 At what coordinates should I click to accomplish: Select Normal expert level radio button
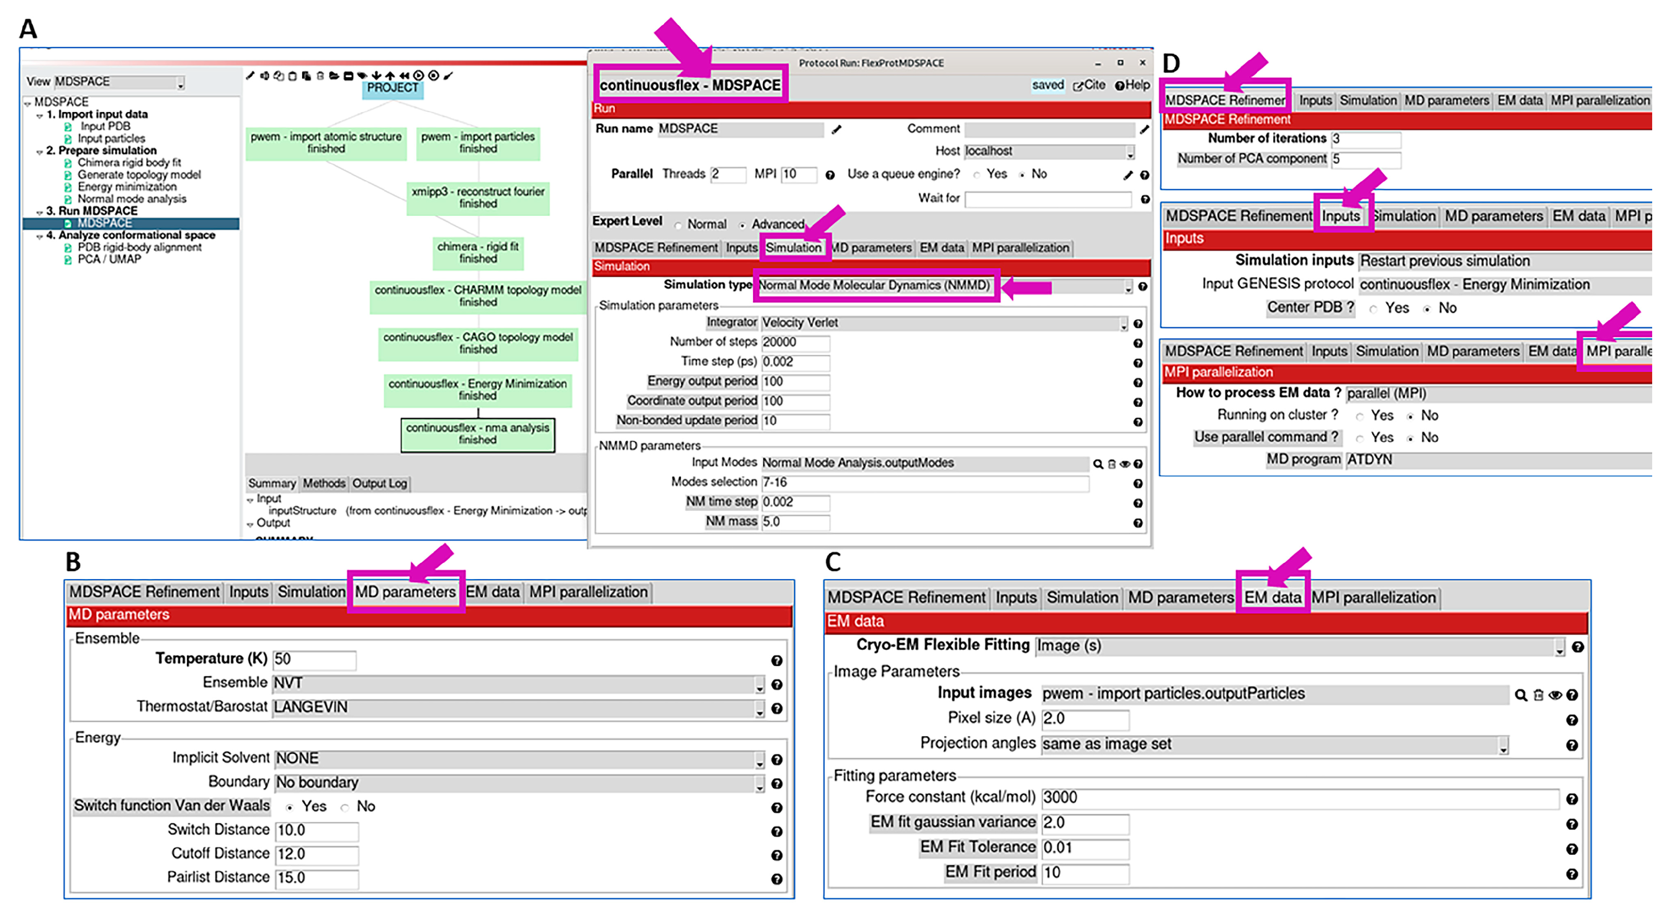point(678,225)
